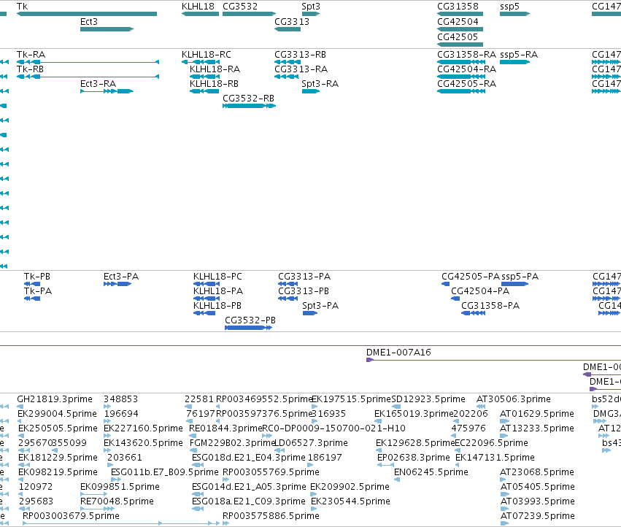Screen dimensions: 621x527
Task: Click the EK230544.5prime EST label
Action: pos(350,501)
